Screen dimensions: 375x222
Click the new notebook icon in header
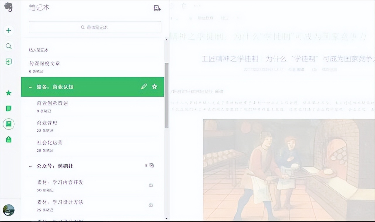click(x=157, y=8)
